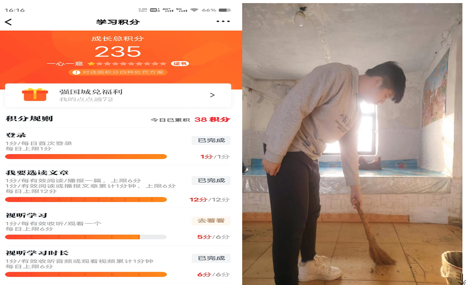Click the warning icon beside 对违规积分
Screen dimensions: 466x285
[77, 72]
